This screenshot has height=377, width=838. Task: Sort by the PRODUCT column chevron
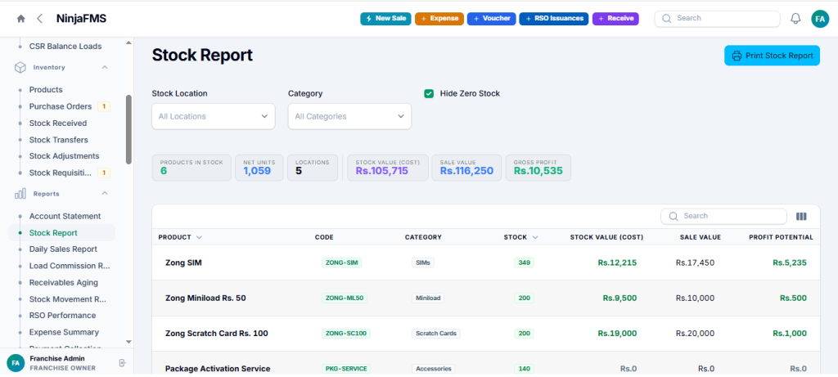click(x=199, y=237)
